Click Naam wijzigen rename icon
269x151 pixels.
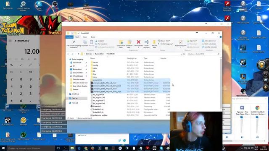point(147,42)
